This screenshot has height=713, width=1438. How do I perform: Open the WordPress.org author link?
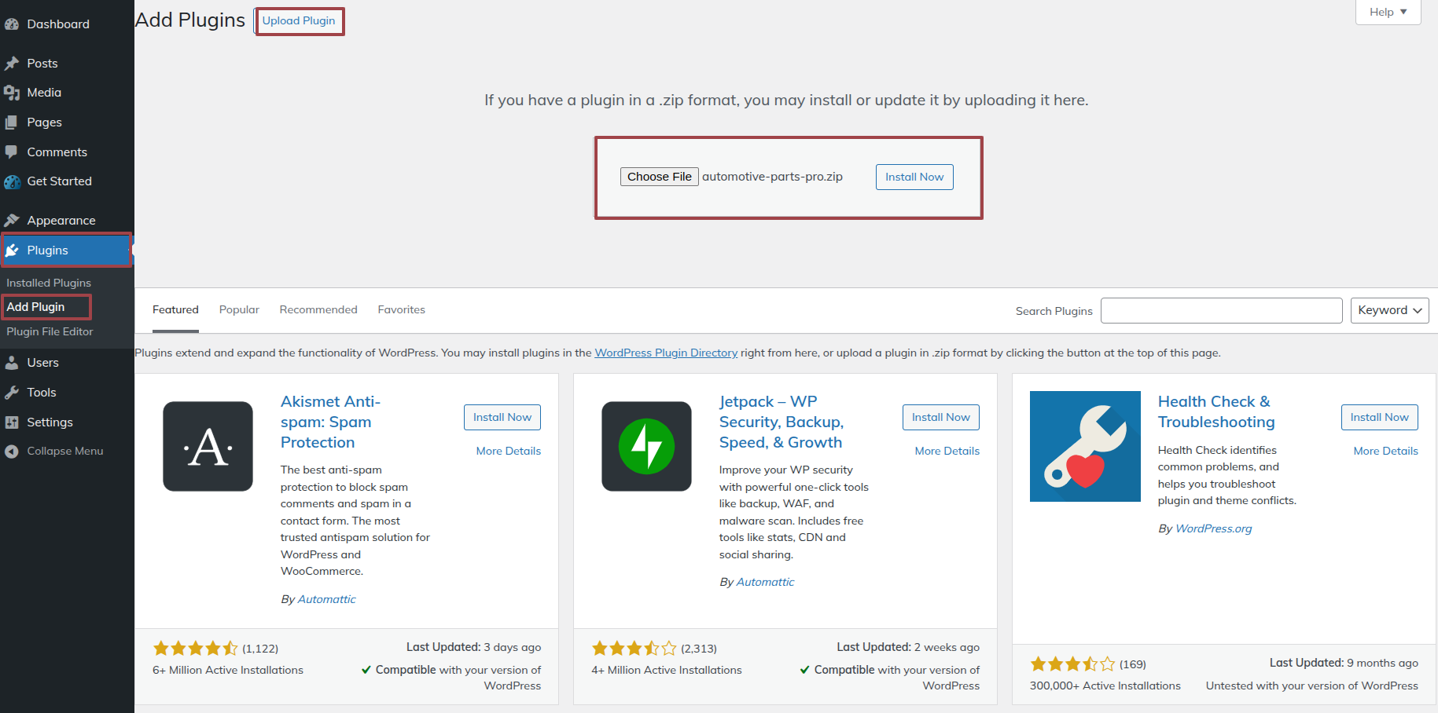pyautogui.click(x=1214, y=529)
